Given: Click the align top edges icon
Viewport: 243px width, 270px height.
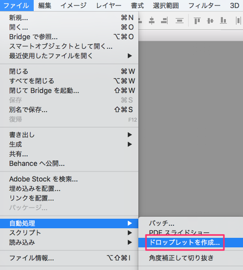Looking at the screenshot, I should point(197,21).
